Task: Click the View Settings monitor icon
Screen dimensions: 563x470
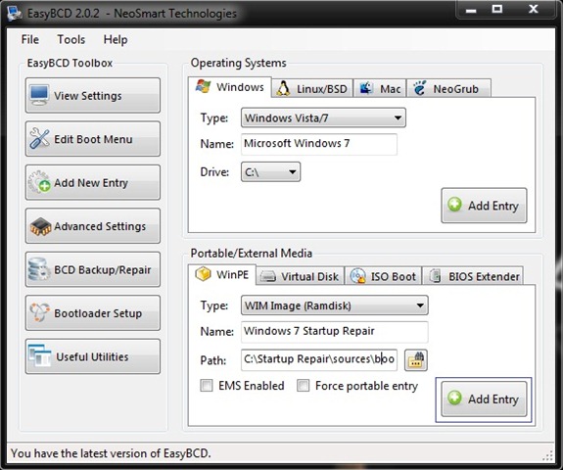Action: click(x=39, y=95)
